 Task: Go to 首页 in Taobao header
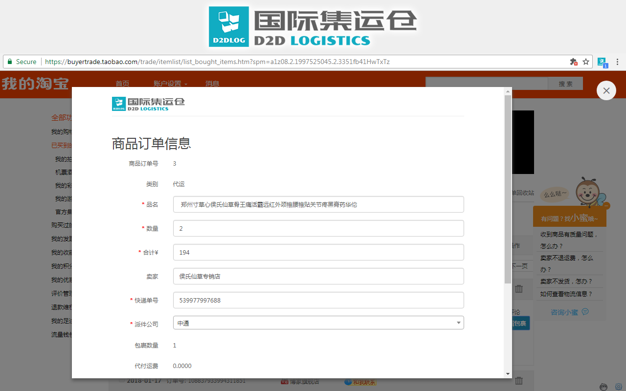(x=122, y=84)
